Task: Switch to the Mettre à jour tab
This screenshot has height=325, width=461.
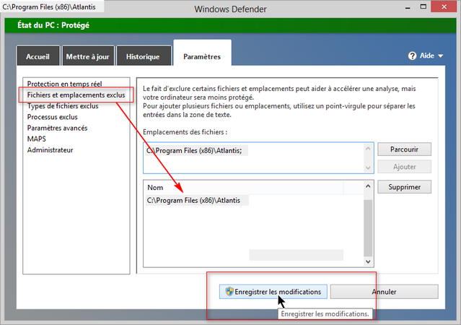Action: click(89, 56)
